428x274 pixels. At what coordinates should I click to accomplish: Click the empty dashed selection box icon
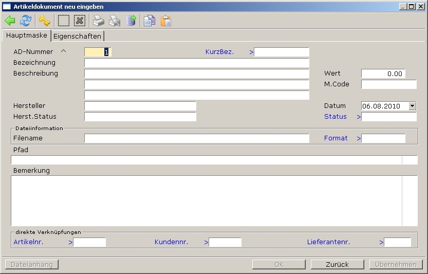(x=64, y=21)
